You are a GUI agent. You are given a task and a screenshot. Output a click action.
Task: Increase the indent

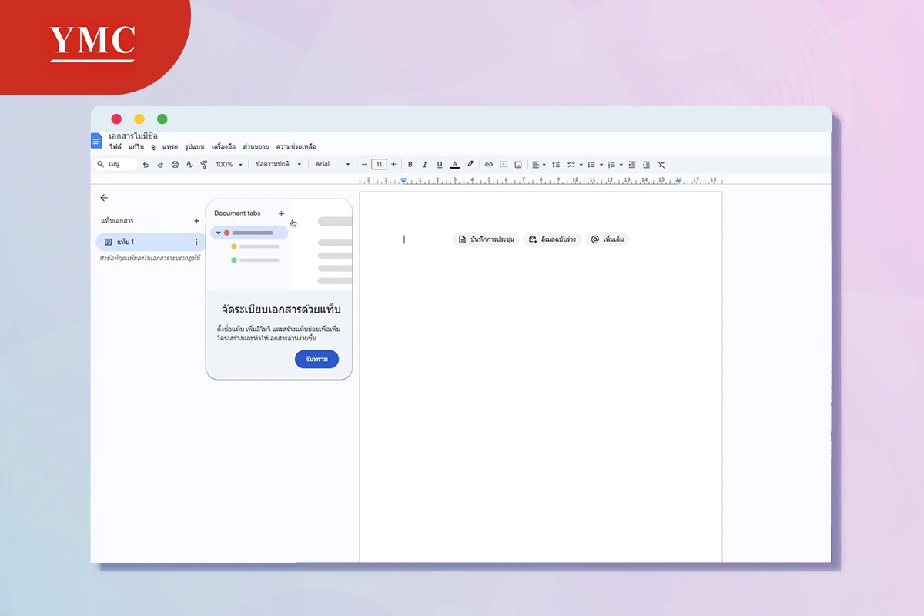click(x=646, y=164)
